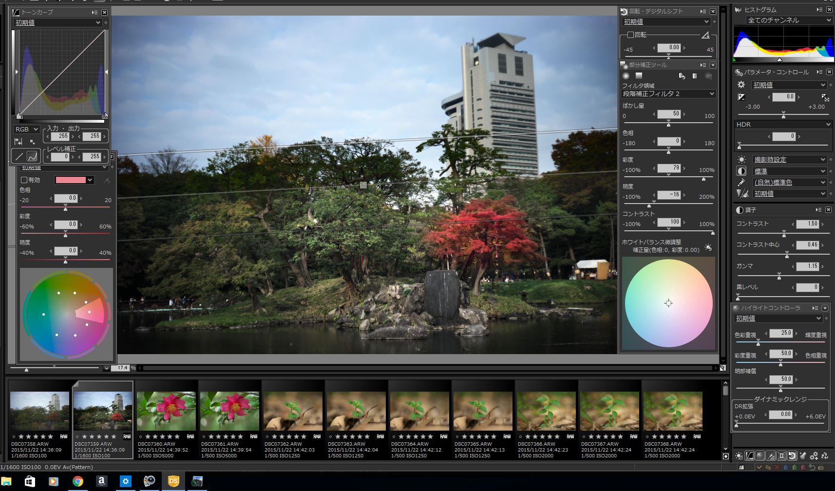Open the パラメータ・コントロール panel options menu

click(x=819, y=72)
